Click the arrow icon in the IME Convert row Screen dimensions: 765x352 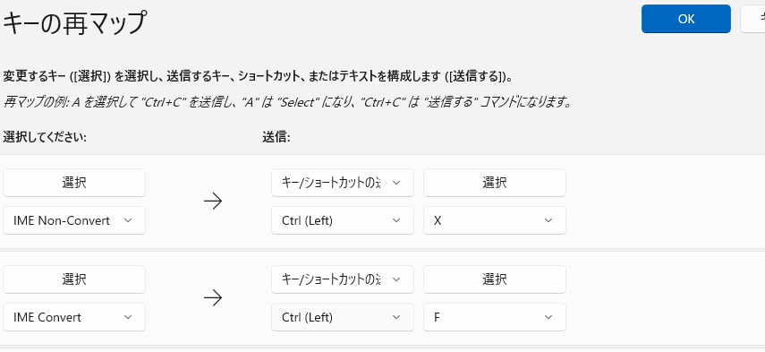click(213, 297)
